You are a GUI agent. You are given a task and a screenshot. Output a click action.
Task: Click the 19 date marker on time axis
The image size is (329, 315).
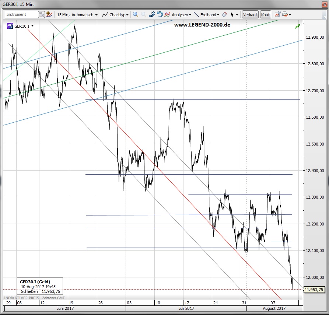pyautogui.click(x=71, y=303)
